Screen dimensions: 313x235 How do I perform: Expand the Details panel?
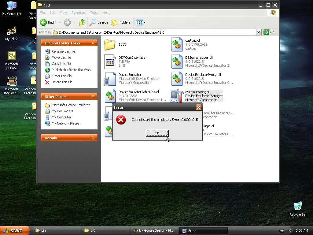coord(93,138)
